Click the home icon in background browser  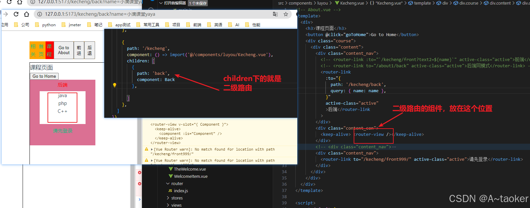tap(20, 2)
